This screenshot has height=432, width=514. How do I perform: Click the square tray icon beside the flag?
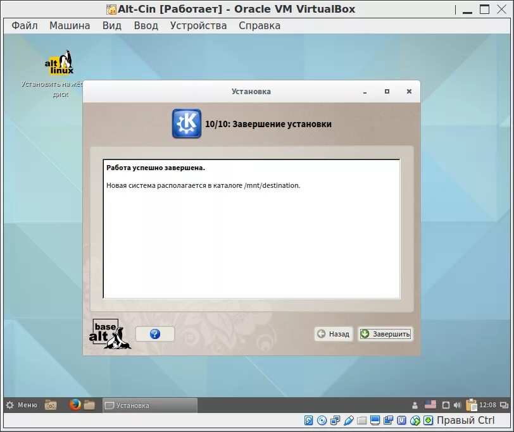(x=446, y=405)
